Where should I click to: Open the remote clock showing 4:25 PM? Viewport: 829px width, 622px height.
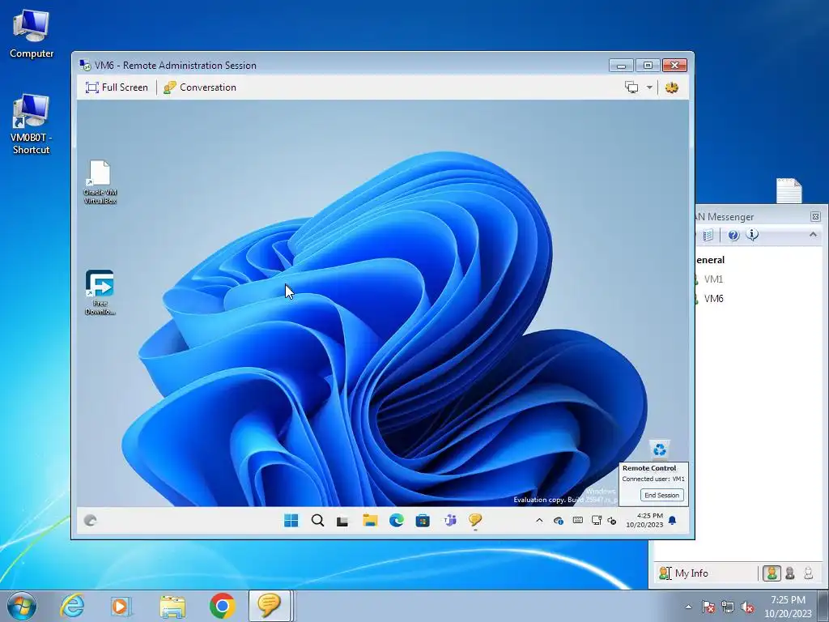tap(644, 520)
